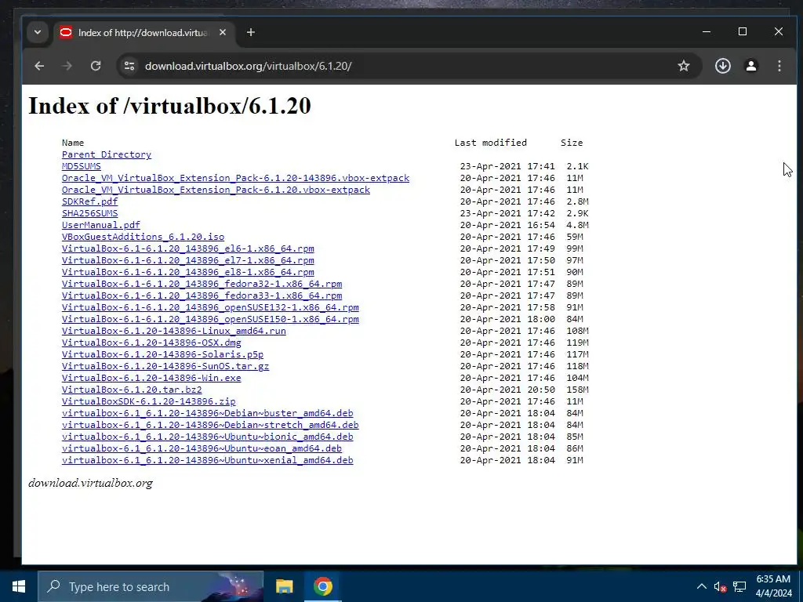
Task: Download VirtualBox-6.1.20.tar.bz2 source archive
Action: pyautogui.click(x=132, y=390)
